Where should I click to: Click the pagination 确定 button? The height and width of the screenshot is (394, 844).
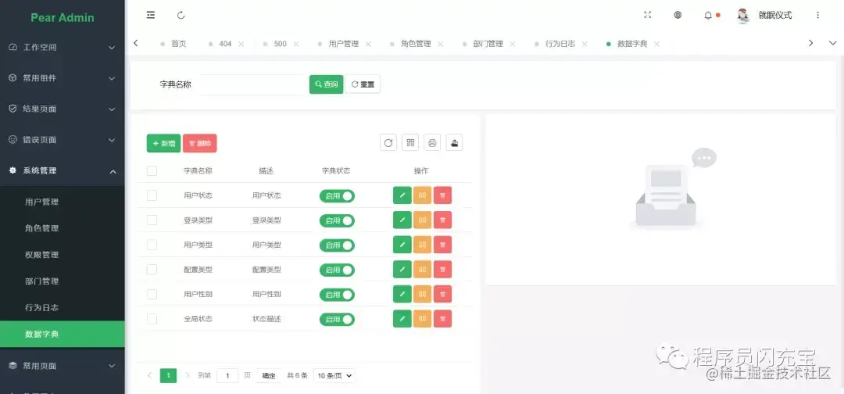click(x=269, y=376)
